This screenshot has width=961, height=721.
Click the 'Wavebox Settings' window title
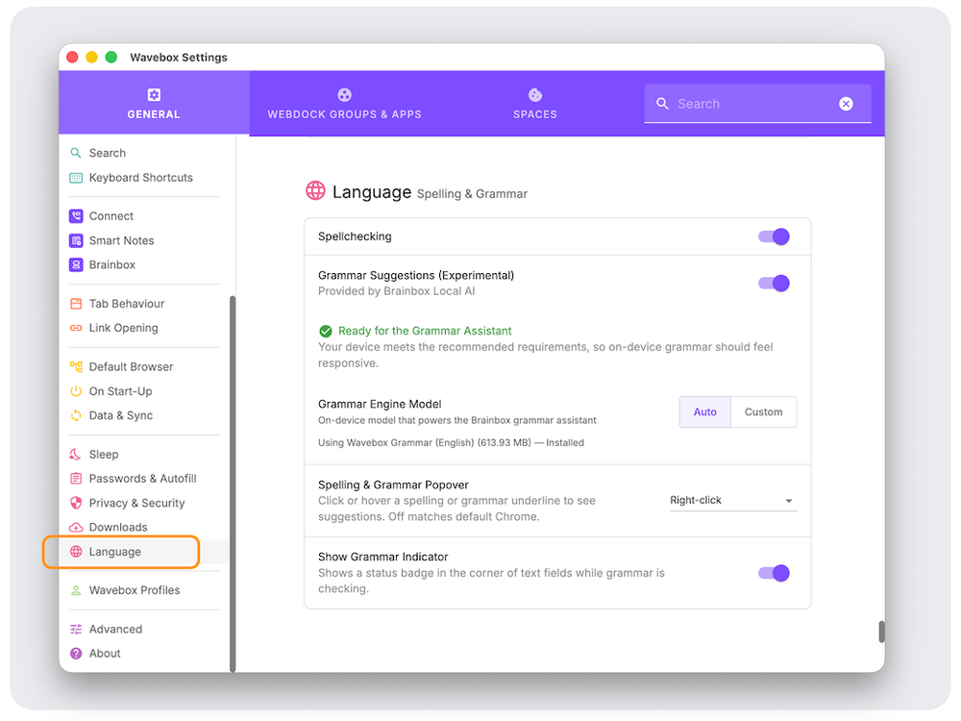pos(179,57)
